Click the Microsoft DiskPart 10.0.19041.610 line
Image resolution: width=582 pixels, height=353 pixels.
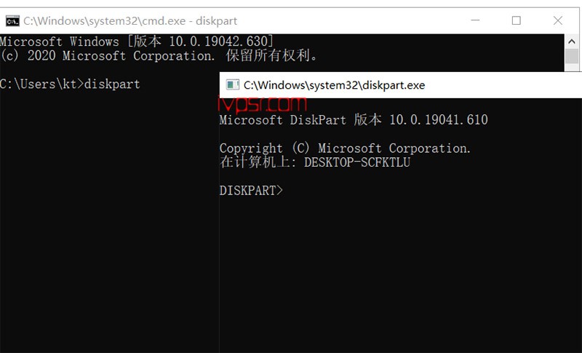pos(354,119)
